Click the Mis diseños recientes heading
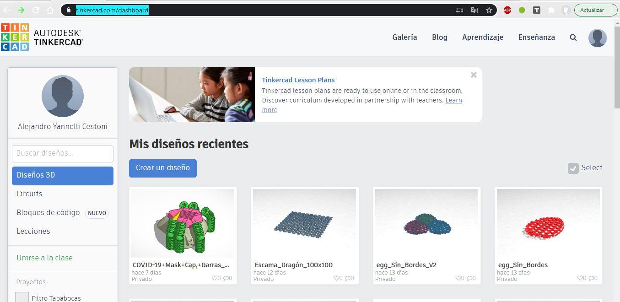This screenshot has width=620, height=302. (x=189, y=144)
